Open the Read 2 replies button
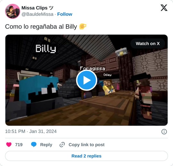The width and height of the screenshot is (173, 166). (86, 156)
